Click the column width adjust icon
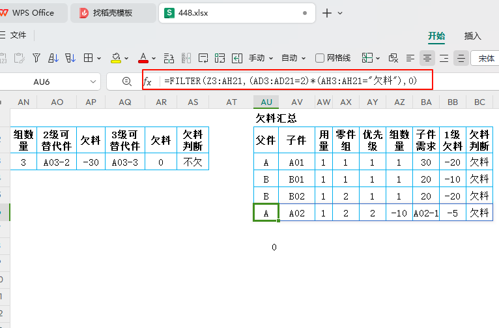This screenshot has width=499, height=328. pyautogui.click(x=186, y=58)
